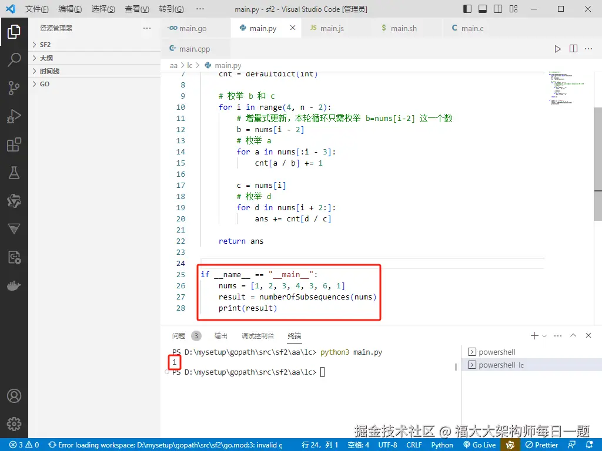Viewport: 602px width, 451px height.
Task: Expand the 时间线 timeline section
Action: point(95,71)
